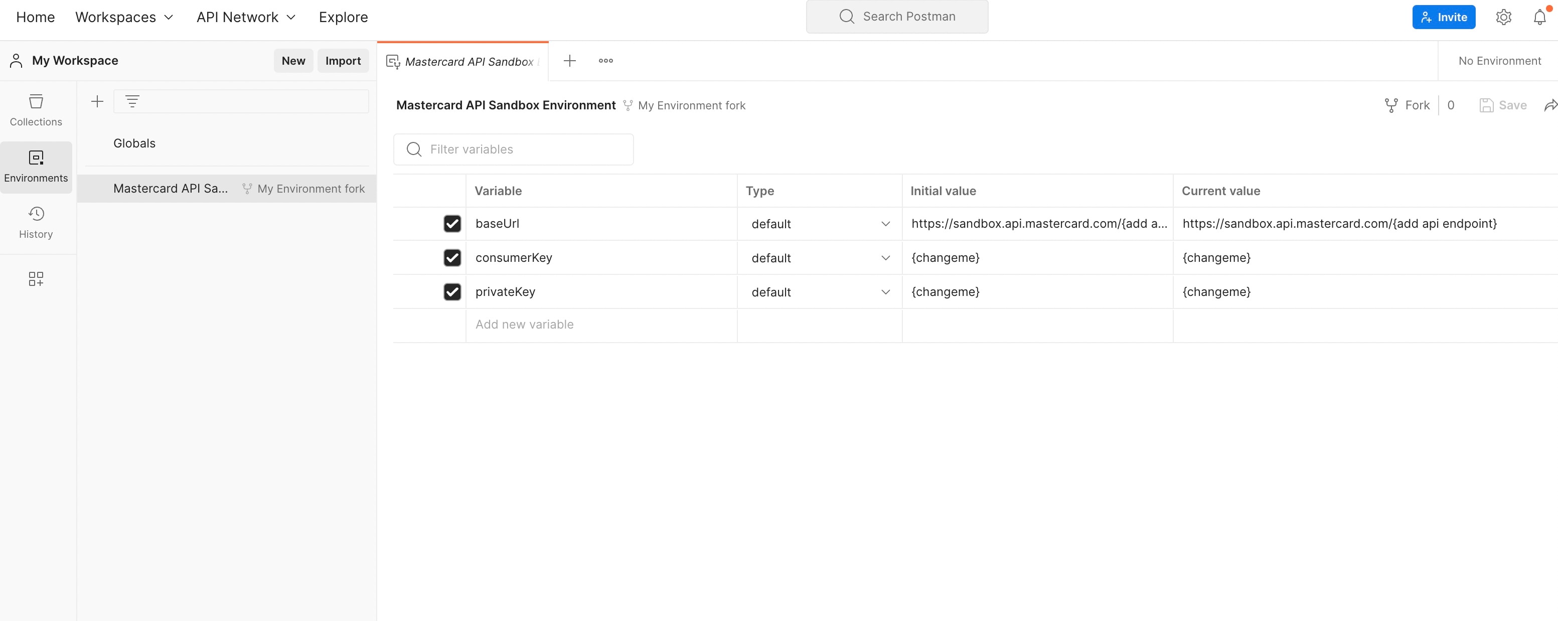This screenshot has width=1558, height=621.
Task: Open the History sidebar panel
Action: [36, 223]
